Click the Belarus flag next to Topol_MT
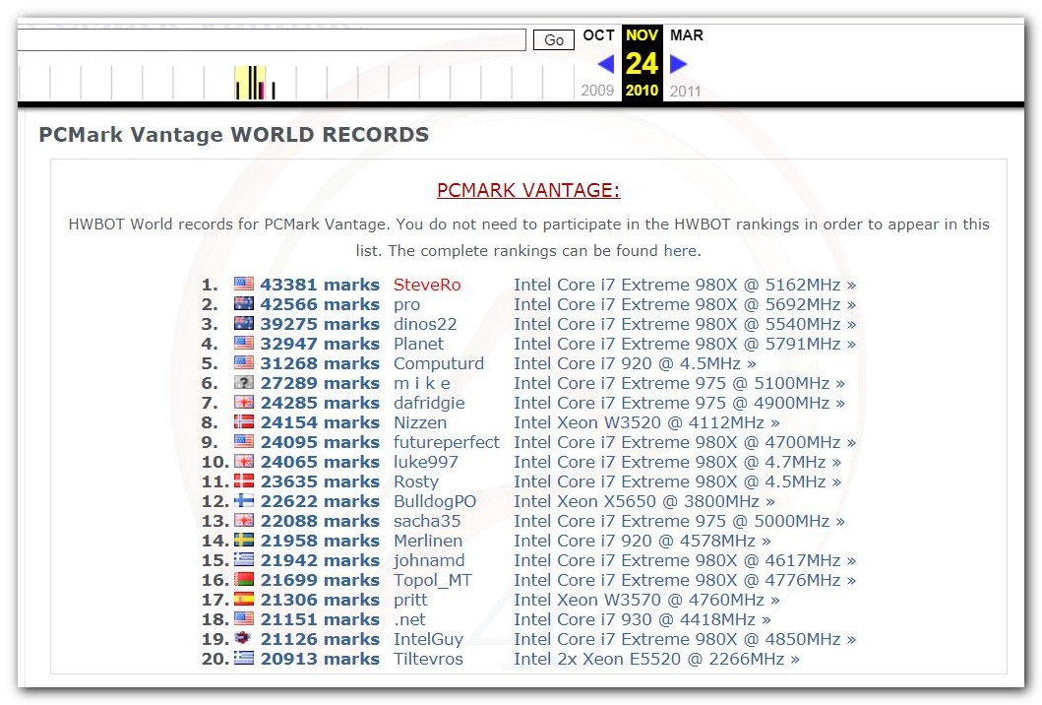The height and width of the screenshot is (705, 1042). [244, 579]
